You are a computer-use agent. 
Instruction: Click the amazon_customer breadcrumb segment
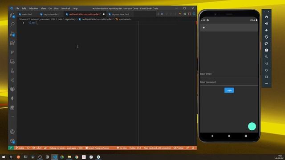41,19
